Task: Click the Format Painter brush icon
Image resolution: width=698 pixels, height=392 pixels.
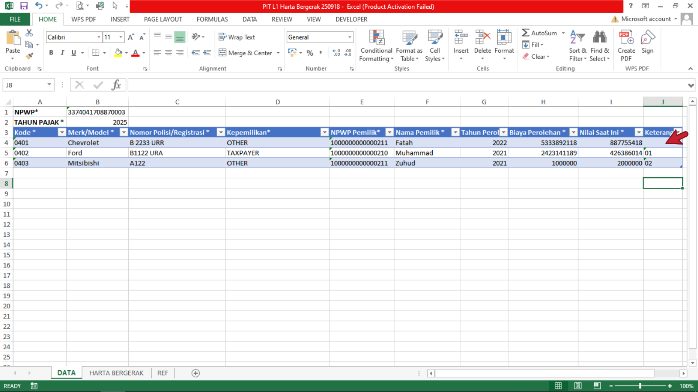Action: tap(29, 56)
